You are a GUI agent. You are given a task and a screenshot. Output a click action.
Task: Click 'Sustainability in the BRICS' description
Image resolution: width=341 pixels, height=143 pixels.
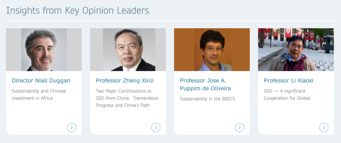[x=207, y=99]
